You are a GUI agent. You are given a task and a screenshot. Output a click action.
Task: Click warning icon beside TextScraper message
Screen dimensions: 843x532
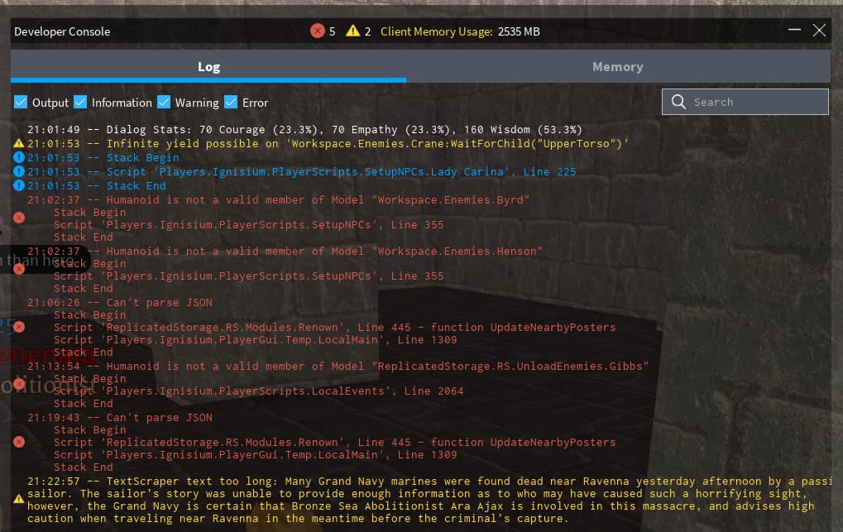tap(19, 499)
